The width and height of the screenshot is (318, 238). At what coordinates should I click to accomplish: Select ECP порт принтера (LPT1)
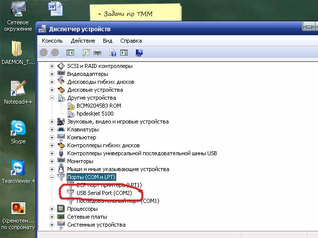coord(109,185)
